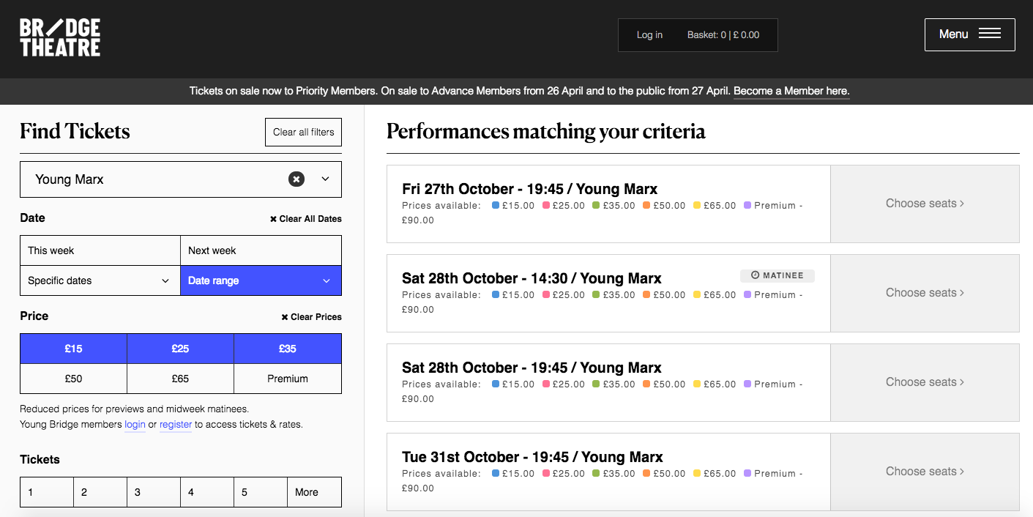Click orange £50.00 swatch in Sat 28th 14:30 row
The image size is (1033, 517).
[646, 295]
